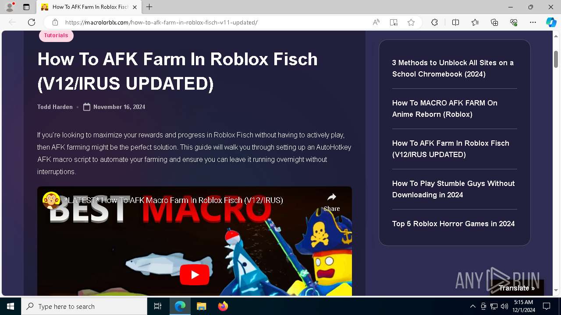Click the Translate » button
Image resolution: width=561 pixels, height=315 pixels.
click(517, 288)
